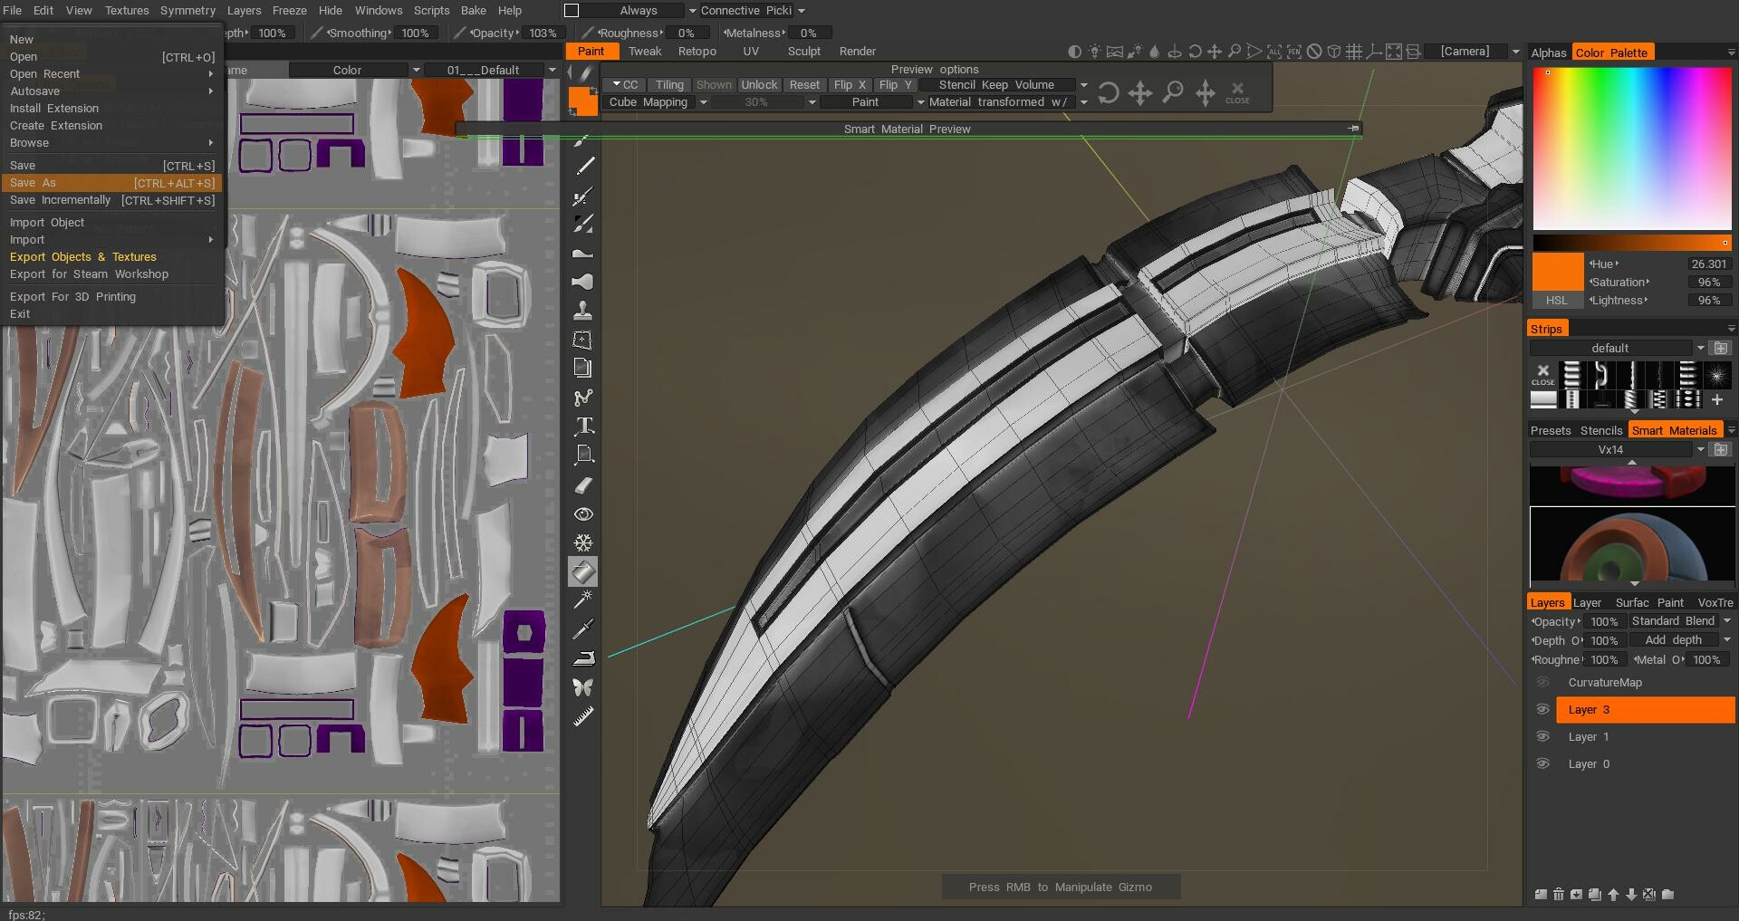This screenshot has height=921, width=1739.
Task: Click the Reset button in Preview options
Action: [803, 85]
